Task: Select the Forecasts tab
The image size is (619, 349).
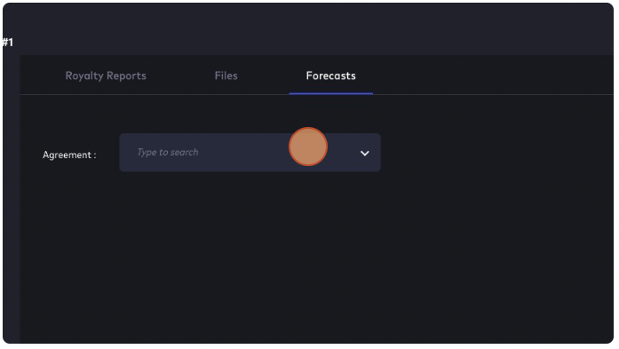Action: pyautogui.click(x=331, y=75)
